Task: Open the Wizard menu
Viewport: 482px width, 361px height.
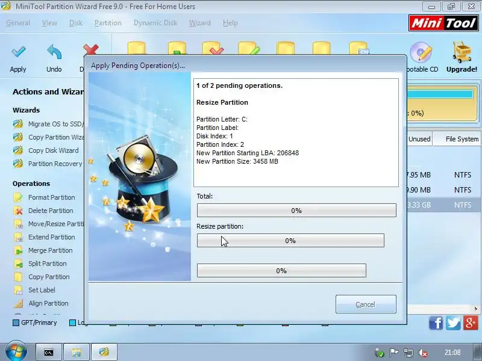Action: point(200,23)
